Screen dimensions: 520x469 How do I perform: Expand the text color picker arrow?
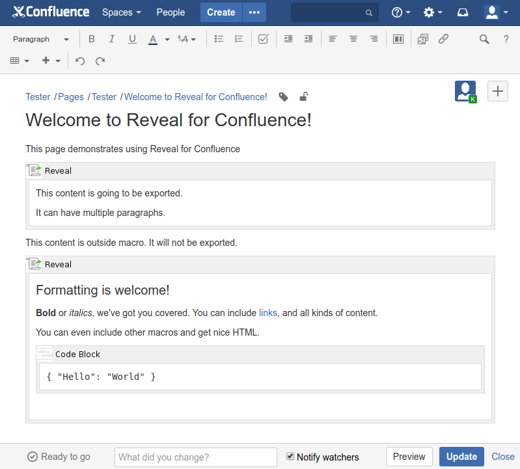point(167,40)
